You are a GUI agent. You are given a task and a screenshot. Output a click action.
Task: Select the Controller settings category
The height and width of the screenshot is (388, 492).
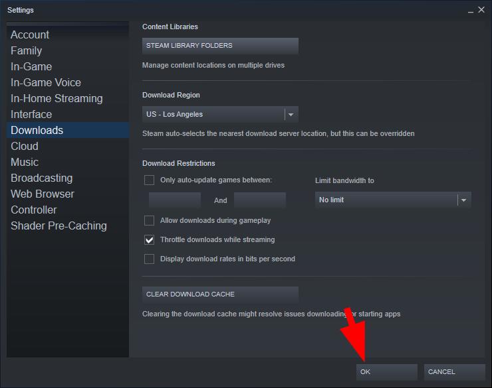(68, 210)
